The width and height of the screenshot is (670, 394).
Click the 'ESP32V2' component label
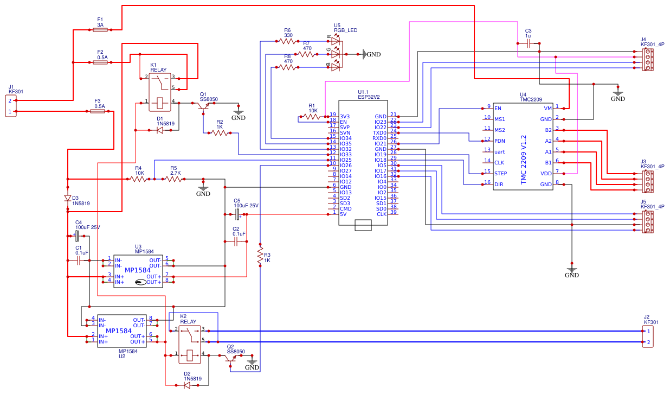(369, 97)
